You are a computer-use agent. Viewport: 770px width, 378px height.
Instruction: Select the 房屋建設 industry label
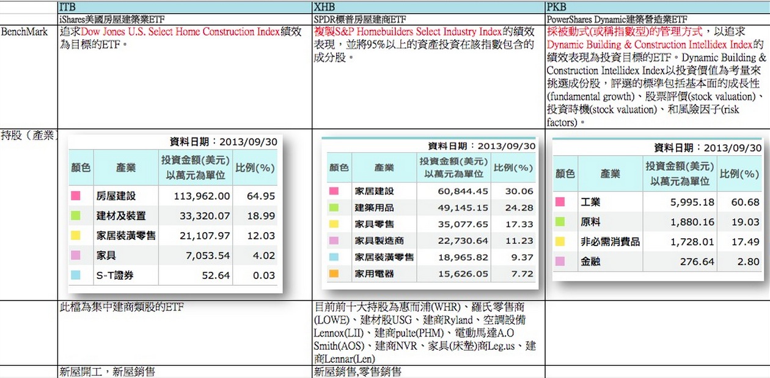tap(116, 196)
